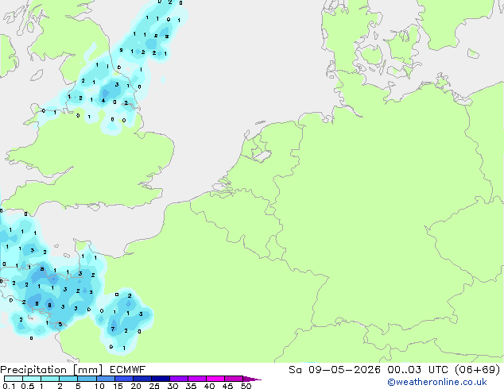Pick the 10–15 mm blue legend swatch
The width and height of the screenshot is (504, 389).
(106, 379)
